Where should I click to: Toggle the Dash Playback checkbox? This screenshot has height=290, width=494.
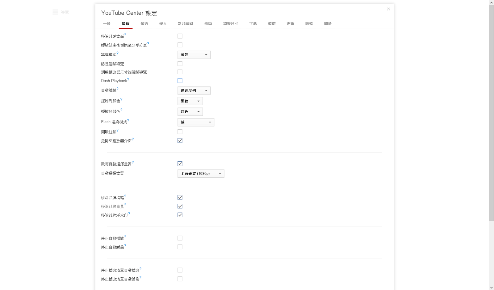click(180, 81)
